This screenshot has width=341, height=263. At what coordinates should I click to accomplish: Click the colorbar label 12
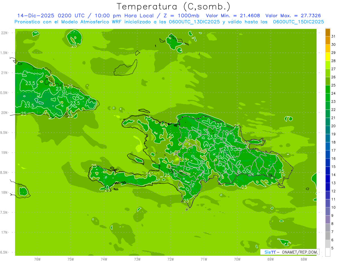click(334, 191)
